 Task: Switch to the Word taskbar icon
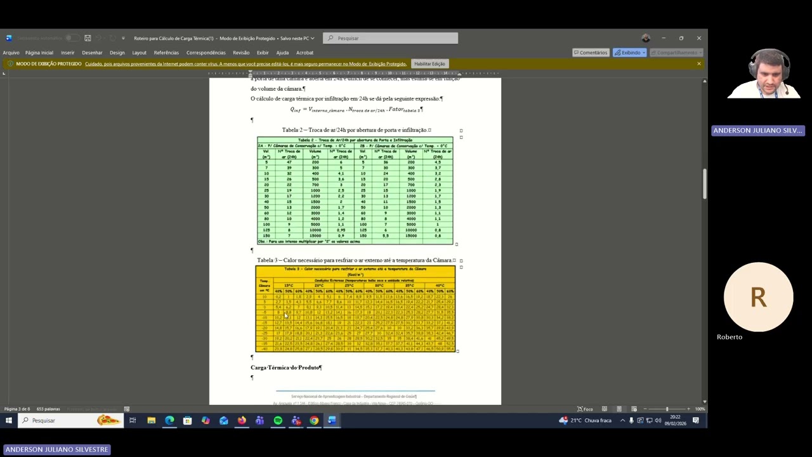point(332,420)
